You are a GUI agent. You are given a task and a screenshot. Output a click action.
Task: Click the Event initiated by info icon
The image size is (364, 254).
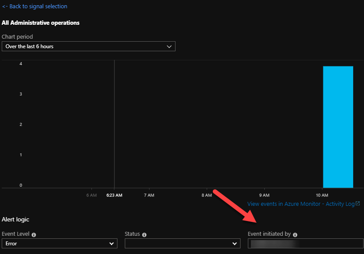(295, 234)
